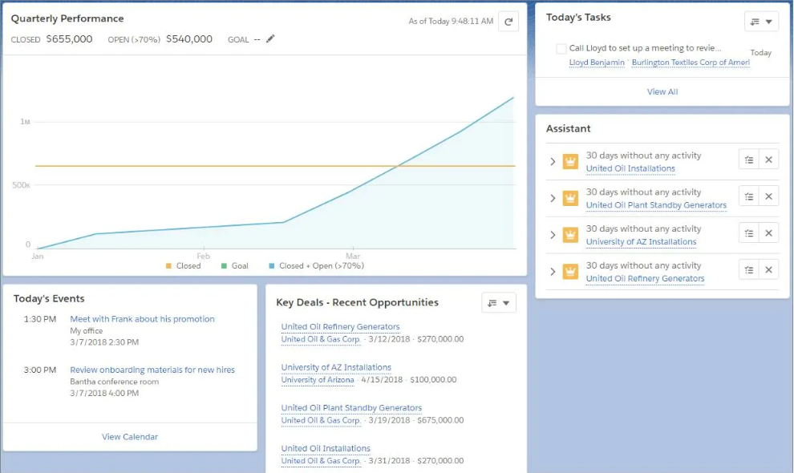The height and width of the screenshot is (473, 794).
Task: Dismiss the University of AZ Installations assistant card
Action: coord(768,233)
